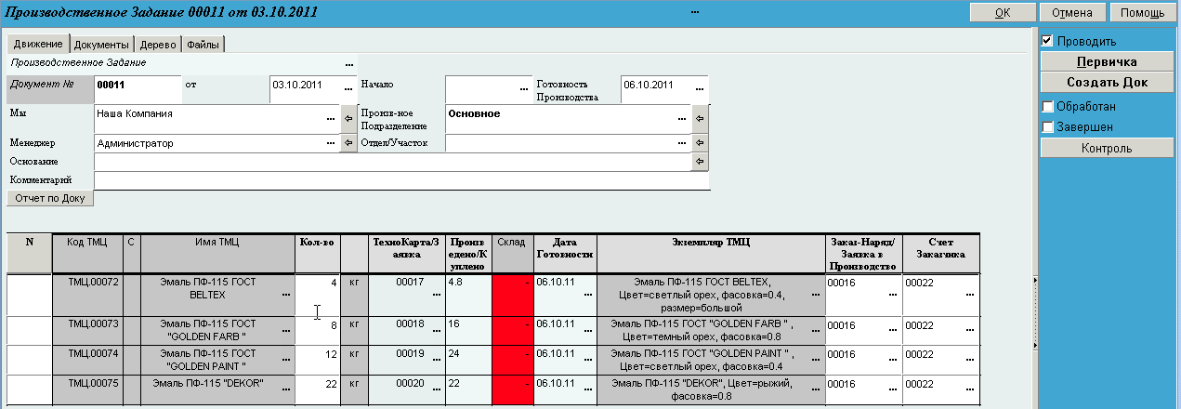Click red Склад cell in ТМЦ.00072 row

(x=512, y=295)
